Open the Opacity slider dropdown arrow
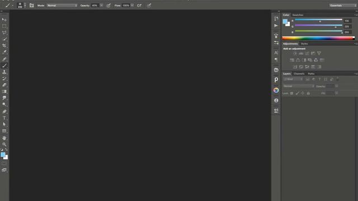 [x=101, y=6]
